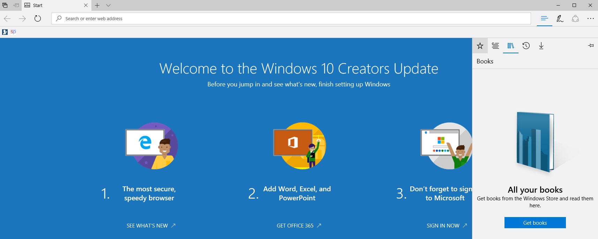This screenshot has height=239, width=598.
Task: Switch to Downloads in the Hub
Action: tap(541, 46)
